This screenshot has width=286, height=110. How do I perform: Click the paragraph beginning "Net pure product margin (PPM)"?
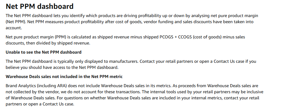(125, 40)
